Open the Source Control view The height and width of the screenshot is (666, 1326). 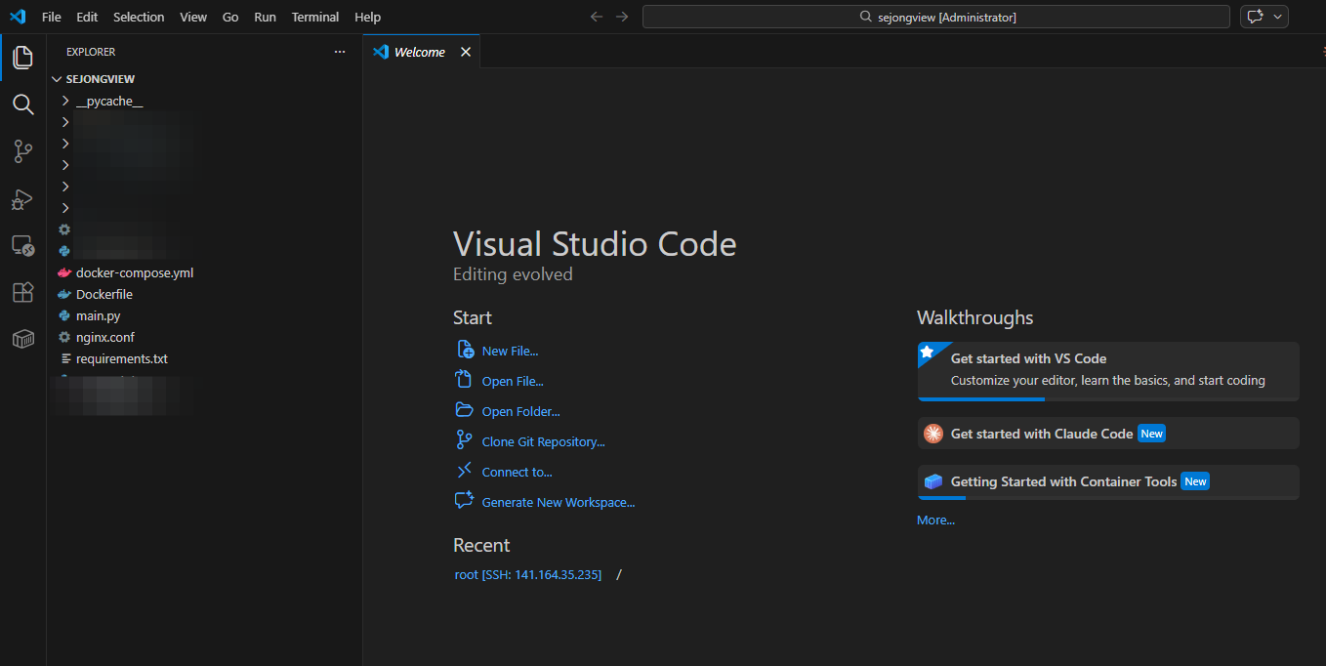22,151
